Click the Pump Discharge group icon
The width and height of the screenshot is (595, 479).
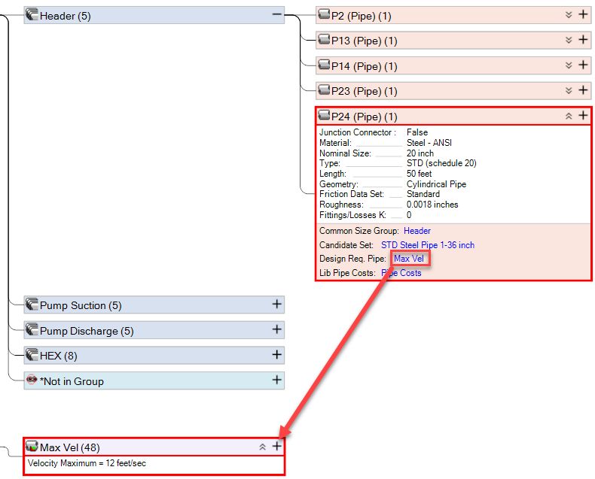point(32,329)
